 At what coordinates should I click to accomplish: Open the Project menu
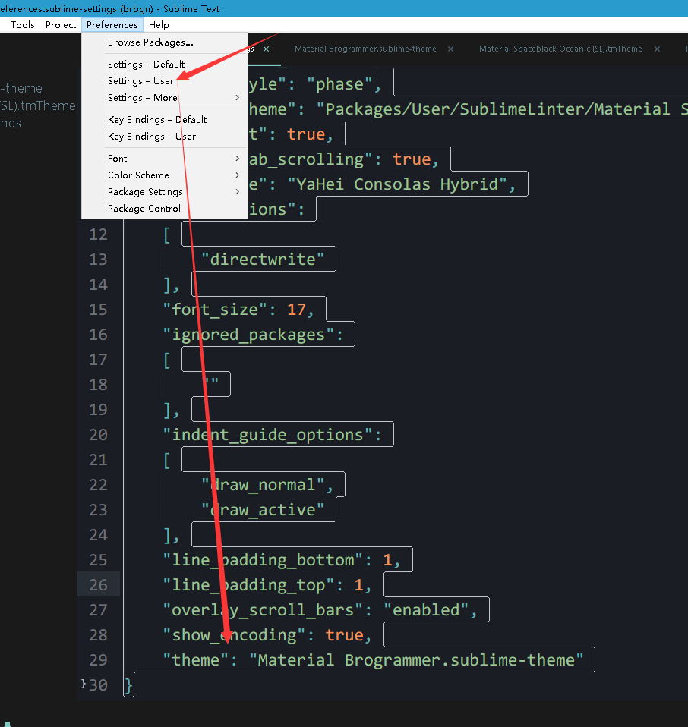click(x=61, y=24)
